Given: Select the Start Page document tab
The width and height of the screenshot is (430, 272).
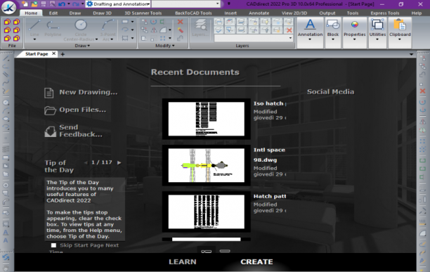Looking at the screenshot, I should 37,53.
